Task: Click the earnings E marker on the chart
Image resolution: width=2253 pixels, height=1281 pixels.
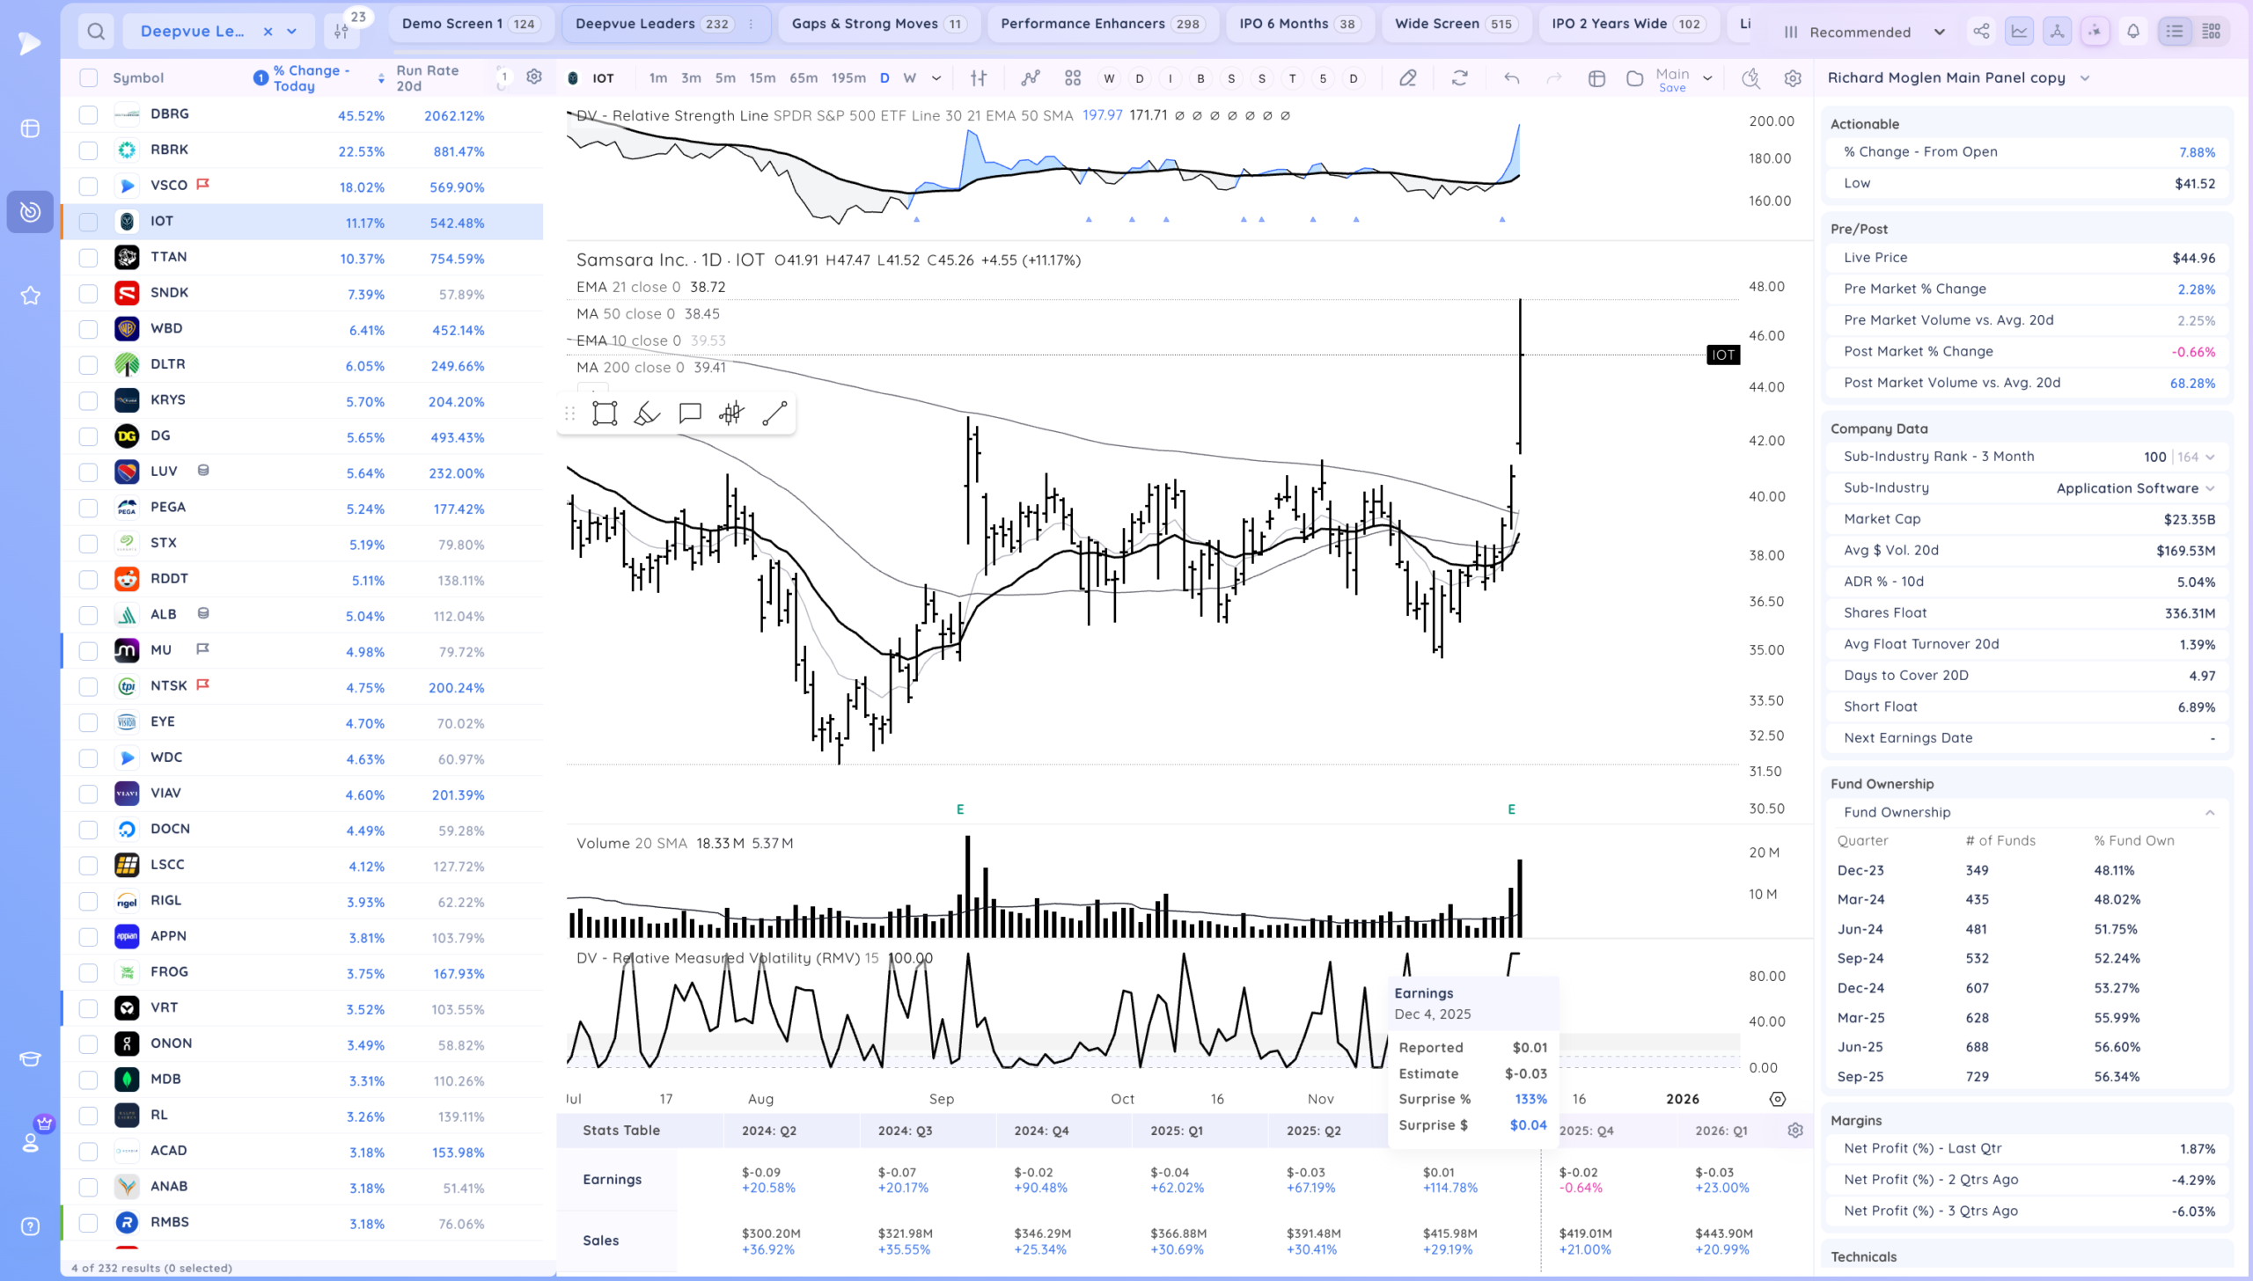Action: [x=1511, y=809]
